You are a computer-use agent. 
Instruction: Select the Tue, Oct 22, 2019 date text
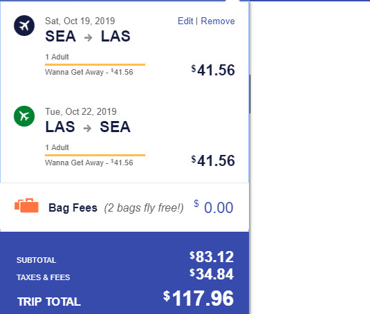[81, 111]
